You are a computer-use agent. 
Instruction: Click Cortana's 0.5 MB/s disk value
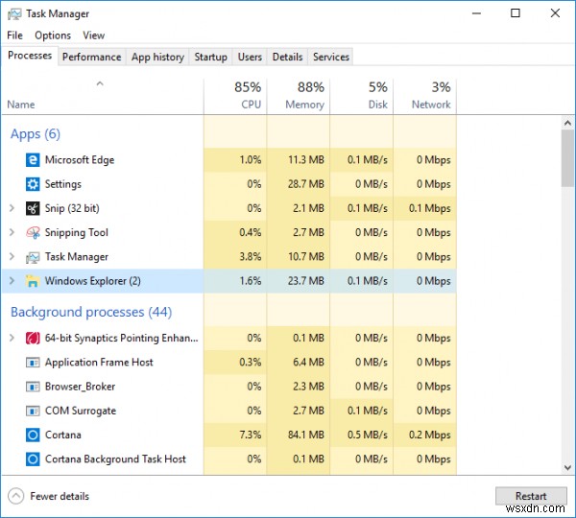click(368, 436)
